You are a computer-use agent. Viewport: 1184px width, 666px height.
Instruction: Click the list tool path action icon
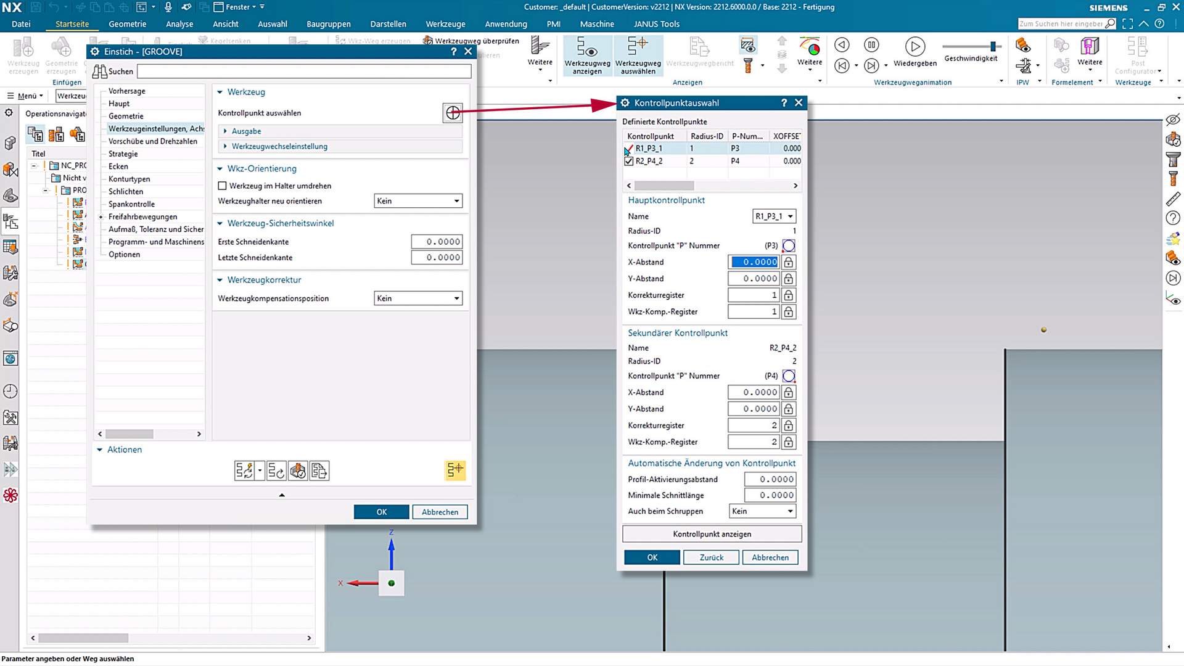[x=319, y=471]
